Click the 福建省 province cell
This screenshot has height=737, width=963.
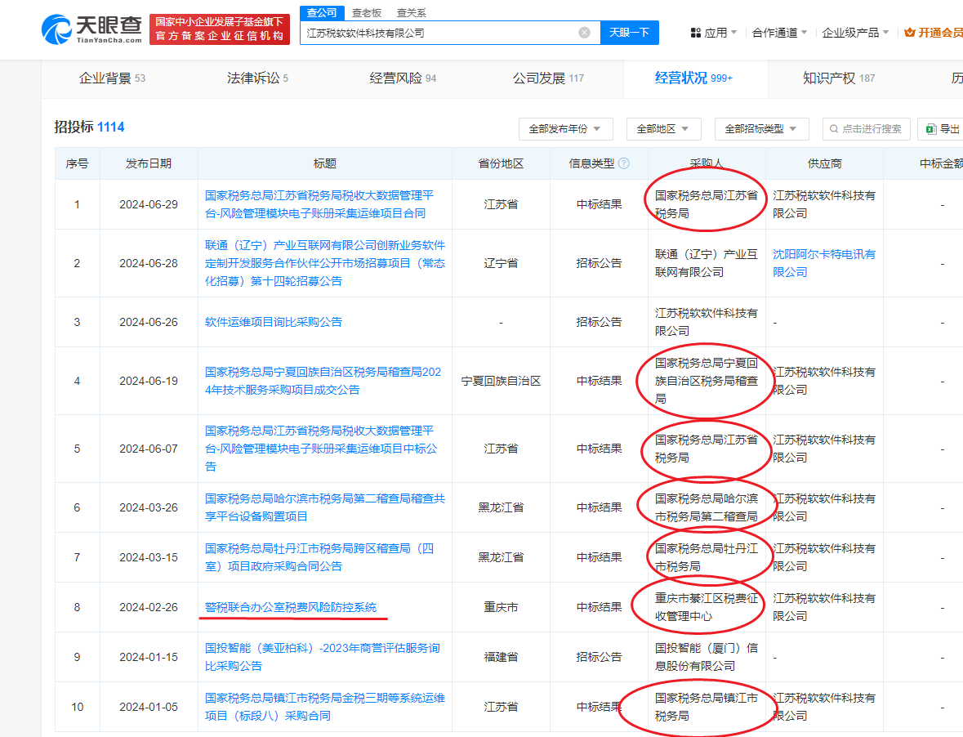[502, 657]
